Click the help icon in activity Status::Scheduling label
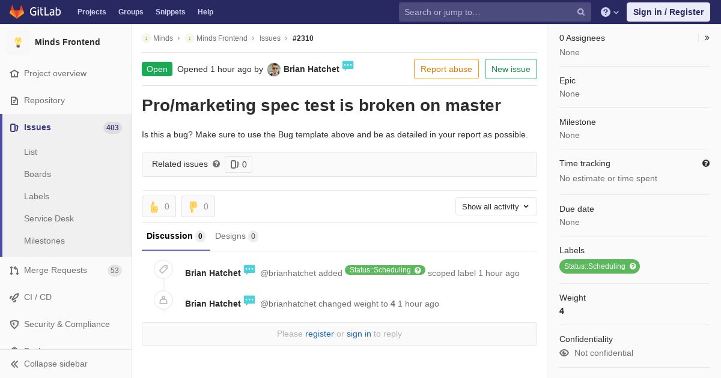 click(x=418, y=270)
